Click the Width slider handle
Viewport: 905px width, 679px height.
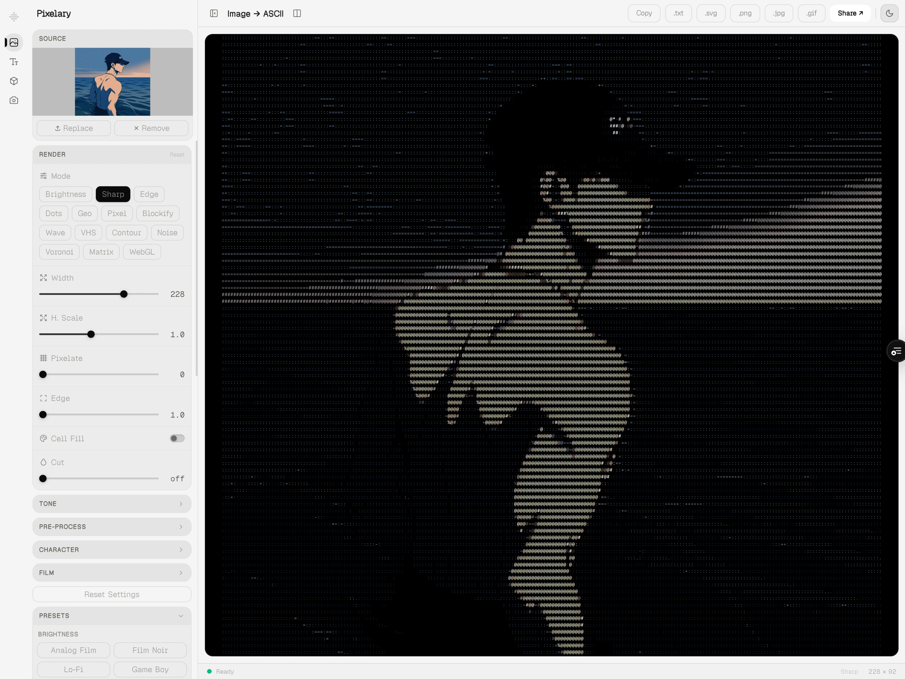point(124,294)
